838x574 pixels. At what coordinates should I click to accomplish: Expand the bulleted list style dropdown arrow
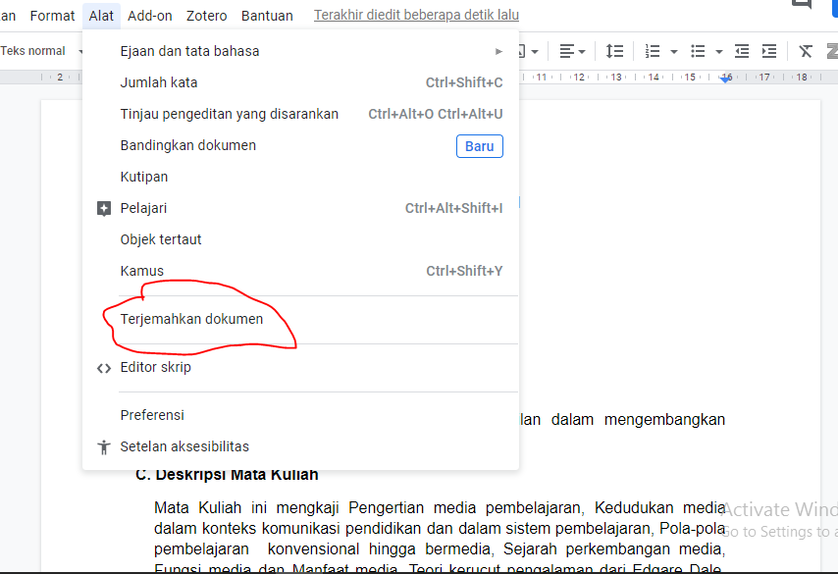tap(719, 52)
